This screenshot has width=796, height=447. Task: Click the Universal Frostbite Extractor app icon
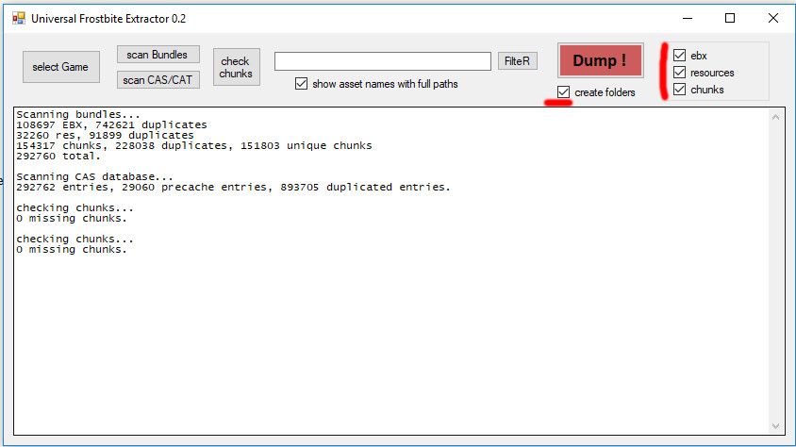click(x=19, y=18)
